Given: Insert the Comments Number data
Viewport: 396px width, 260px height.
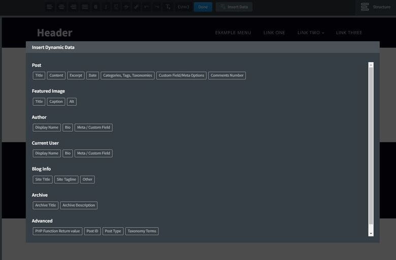Looking at the screenshot, I should coord(227,75).
